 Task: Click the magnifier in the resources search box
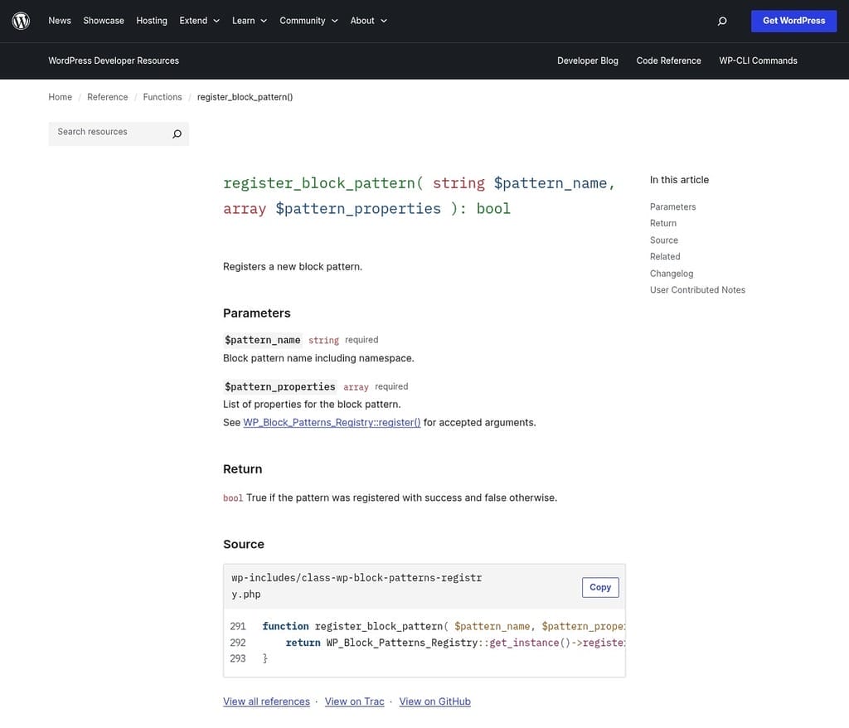coord(177,133)
